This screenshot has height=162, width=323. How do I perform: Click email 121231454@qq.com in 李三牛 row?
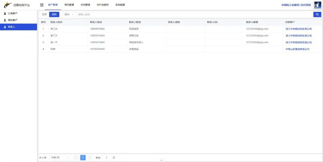[257, 36]
